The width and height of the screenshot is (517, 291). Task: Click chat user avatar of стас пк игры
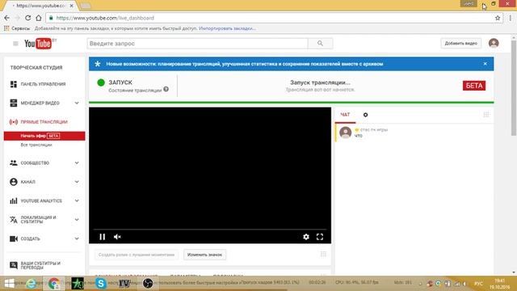[x=345, y=133]
